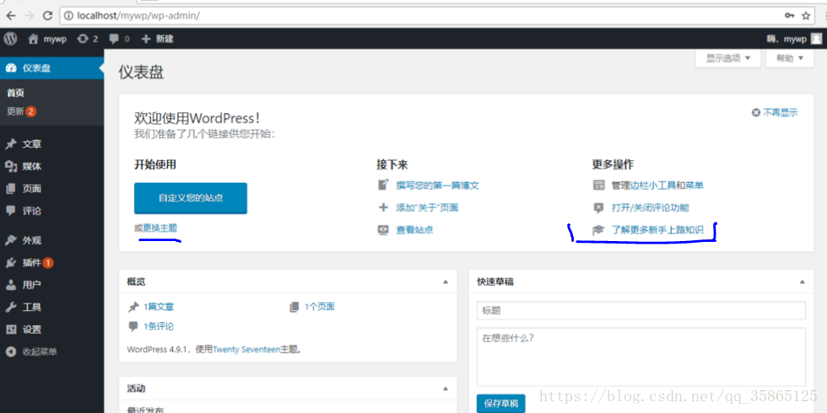Screen dimensions: 827x413
Task: Click the updates refresh icon showing 2
Action: tap(83, 39)
